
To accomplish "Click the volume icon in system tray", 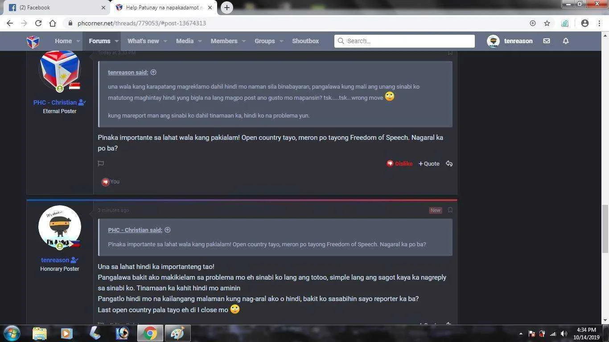I will (564, 334).
